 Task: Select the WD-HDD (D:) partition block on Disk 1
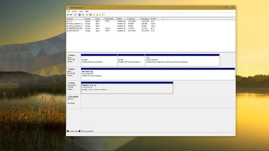158,74
